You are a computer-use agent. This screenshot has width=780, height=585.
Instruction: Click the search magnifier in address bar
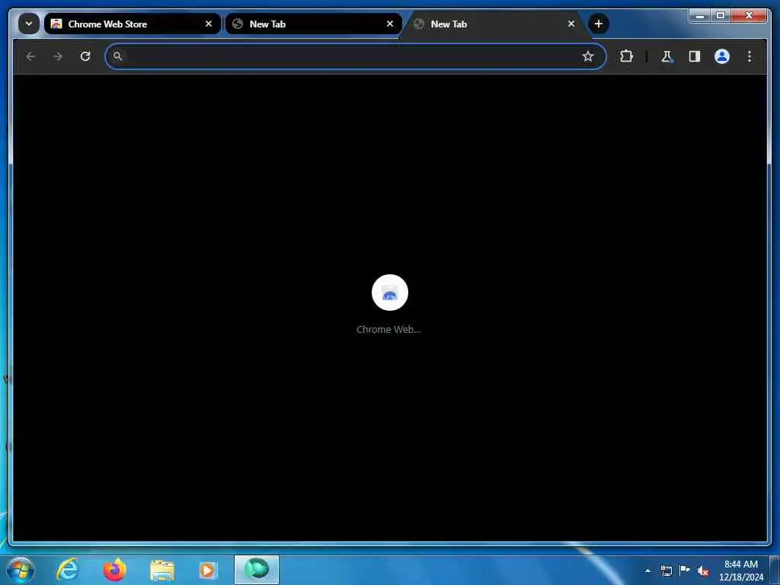coord(117,56)
